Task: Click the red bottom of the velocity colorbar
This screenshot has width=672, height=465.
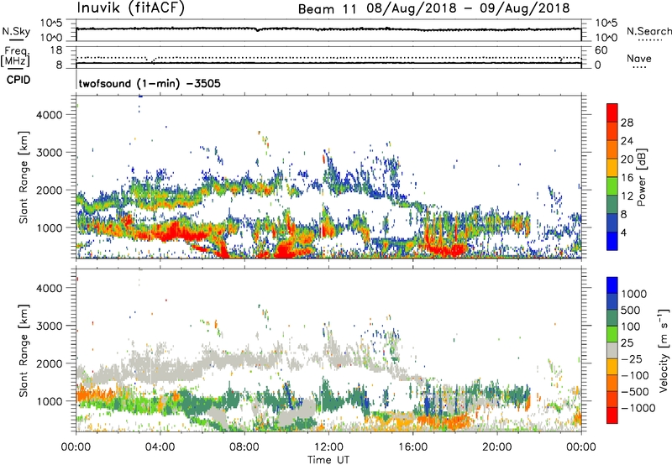Action: tap(612, 415)
